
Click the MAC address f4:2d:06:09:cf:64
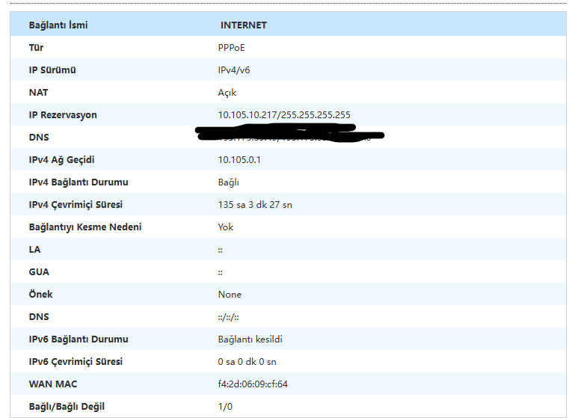tap(253, 384)
